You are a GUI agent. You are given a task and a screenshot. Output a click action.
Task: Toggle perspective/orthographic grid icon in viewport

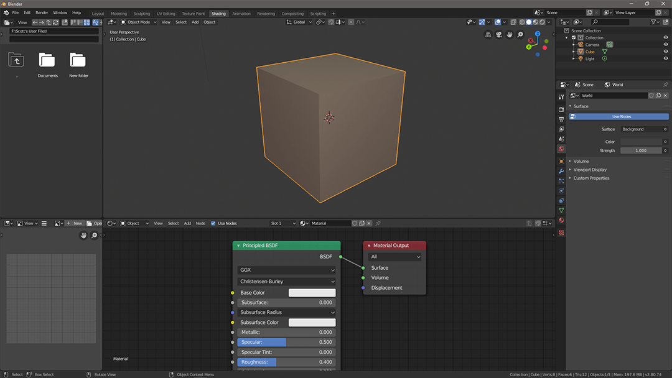(488, 35)
